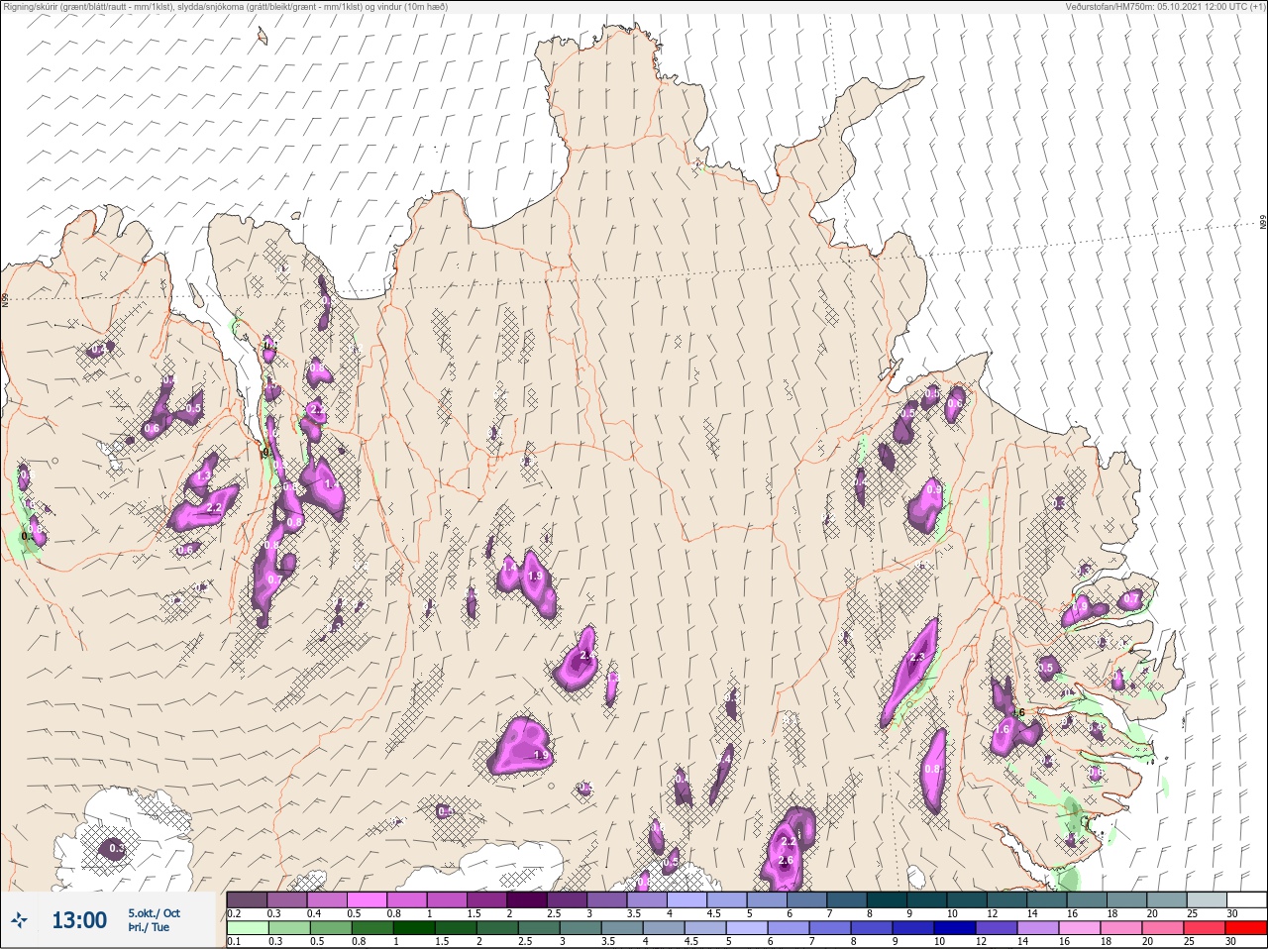The height and width of the screenshot is (949, 1268).
Task: Select the 13:00 forecast time display
Action: point(79,920)
